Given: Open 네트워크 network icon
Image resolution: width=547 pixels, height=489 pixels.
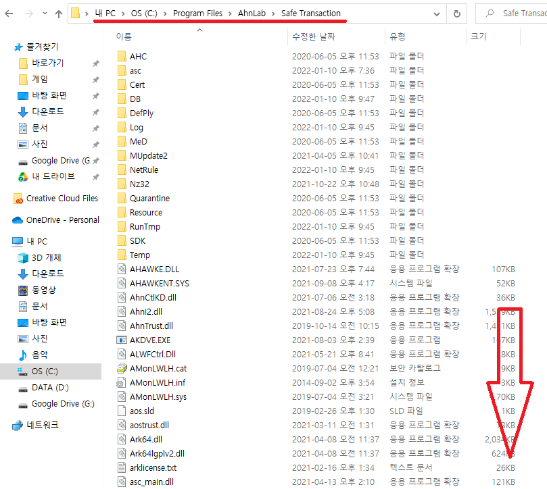Looking at the screenshot, I should [18, 426].
